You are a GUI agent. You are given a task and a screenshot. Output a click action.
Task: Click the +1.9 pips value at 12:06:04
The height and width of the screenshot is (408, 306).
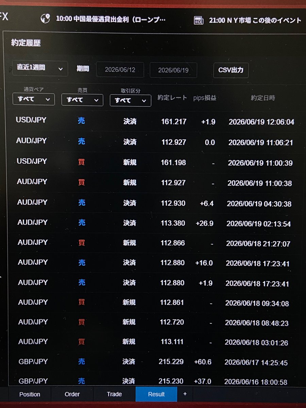pyautogui.click(x=208, y=122)
